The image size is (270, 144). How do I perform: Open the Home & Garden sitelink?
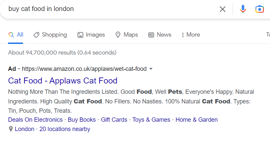(x=197, y=120)
